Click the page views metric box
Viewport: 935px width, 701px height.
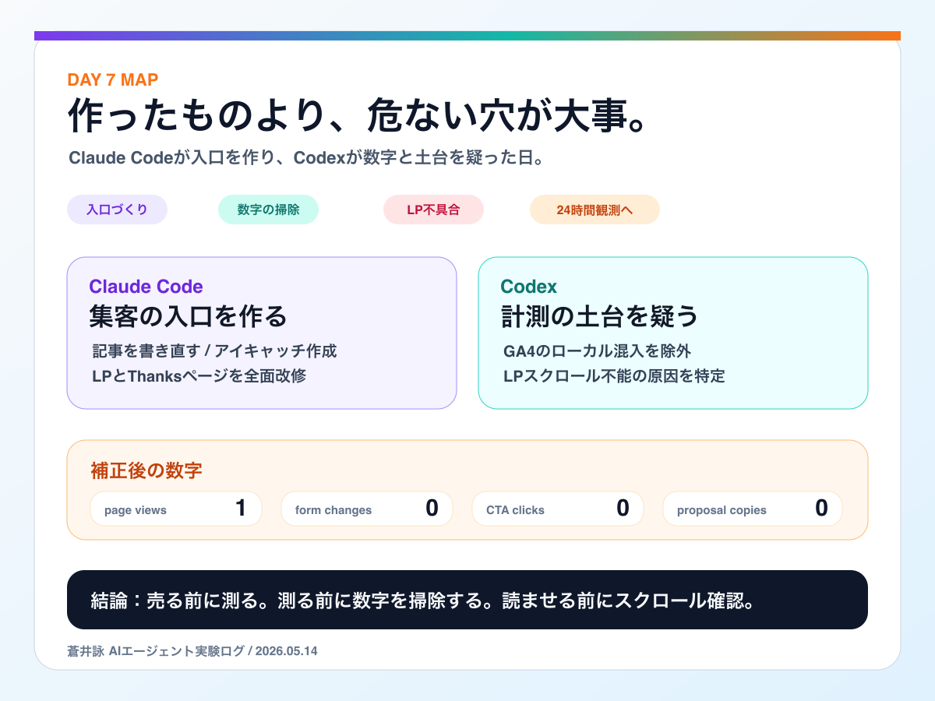176,509
